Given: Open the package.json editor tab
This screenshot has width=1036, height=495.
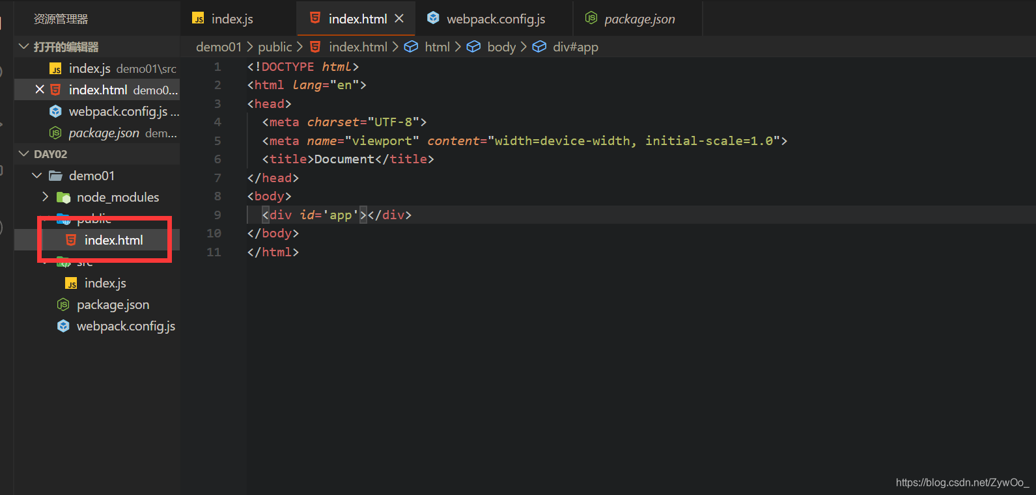Looking at the screenshot, I should 638,19.
